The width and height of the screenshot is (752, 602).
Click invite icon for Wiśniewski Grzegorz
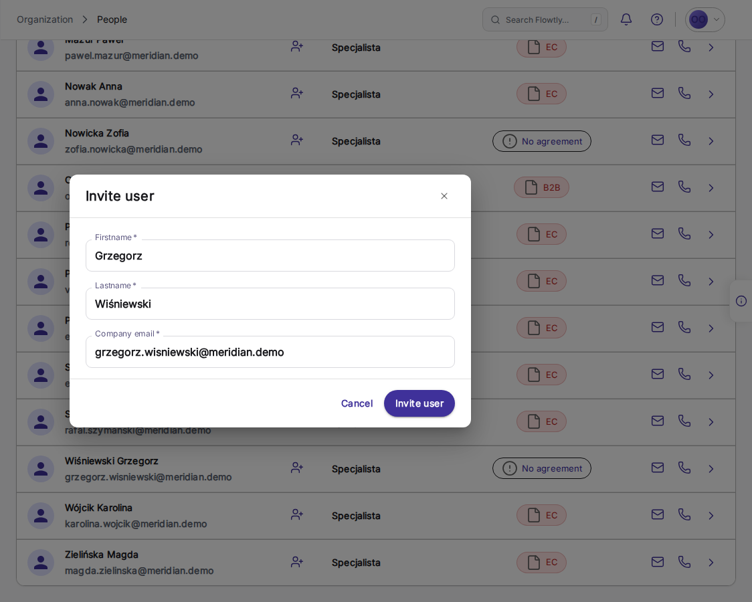point(297,468)
